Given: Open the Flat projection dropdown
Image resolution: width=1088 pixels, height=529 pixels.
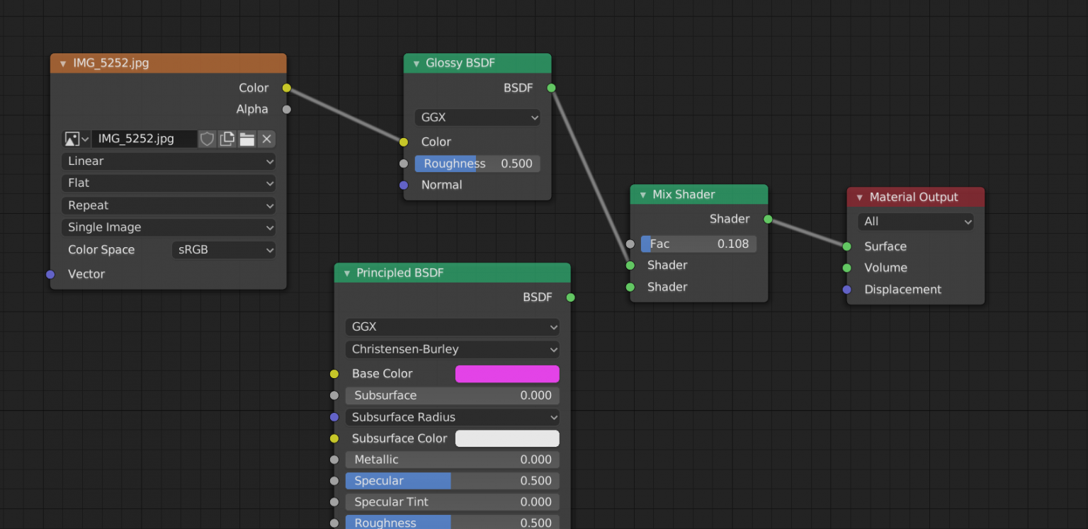Looking at the screenshot, I should coord(168,183).
